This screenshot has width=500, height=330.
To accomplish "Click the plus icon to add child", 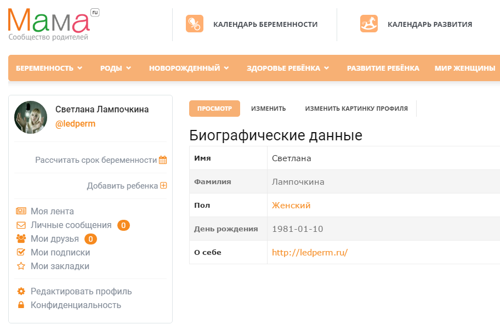I will pyautogui.click(x=163, y=186).
